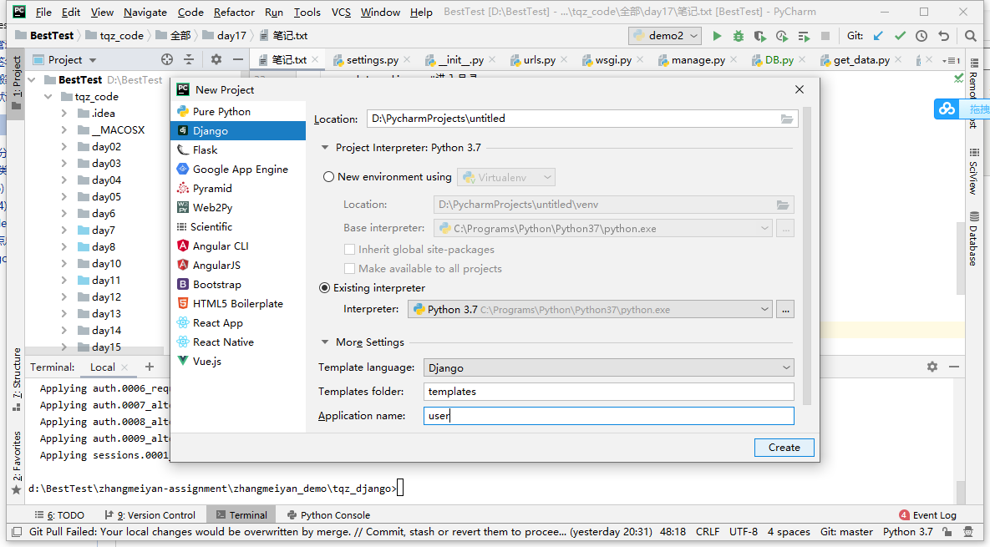Image resolution: width=990 pixels, height=547 pixels.
Task: Open the Event Log panel
Action: [927, 515]
